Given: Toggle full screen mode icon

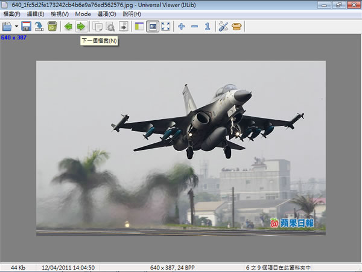Looking at the screenshot, I should pyautogui.click(x=166, y=27).
